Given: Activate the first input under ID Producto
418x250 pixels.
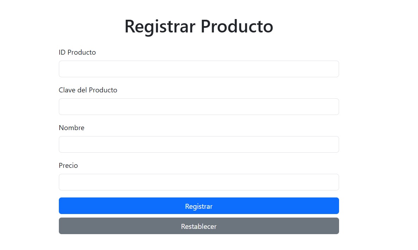Looking at the screenshot, I should tap(198, 69).
